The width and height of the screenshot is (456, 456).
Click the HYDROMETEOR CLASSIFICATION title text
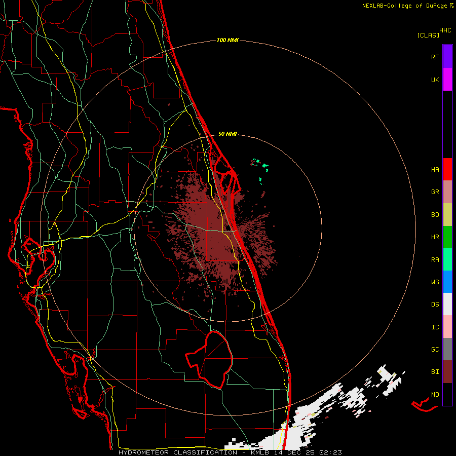coord(178,452)
